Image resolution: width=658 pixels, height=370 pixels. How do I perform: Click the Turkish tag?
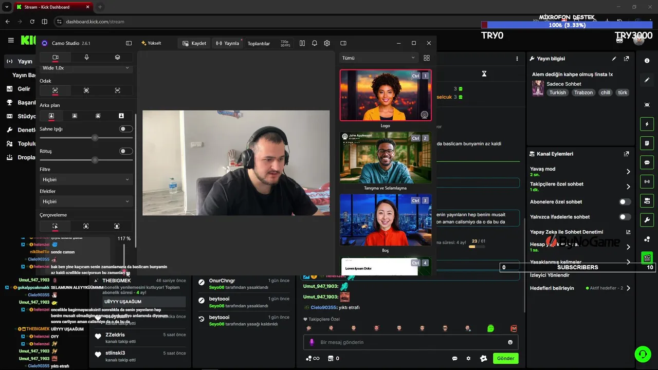pyautogui.click(x=557, y=92)
